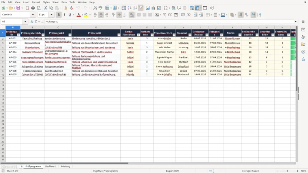Sort ascending
This screenshot has width=308, height=173.
[x=129, y=8]
